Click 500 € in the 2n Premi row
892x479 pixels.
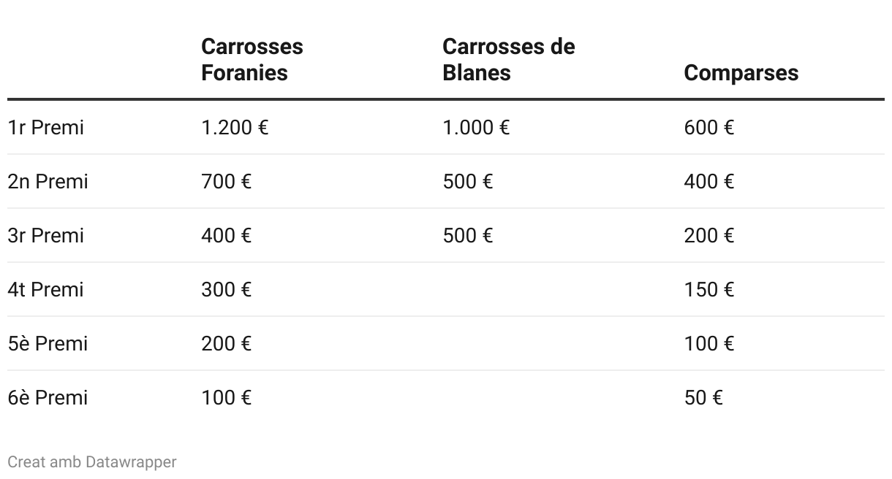click(467, 182)
